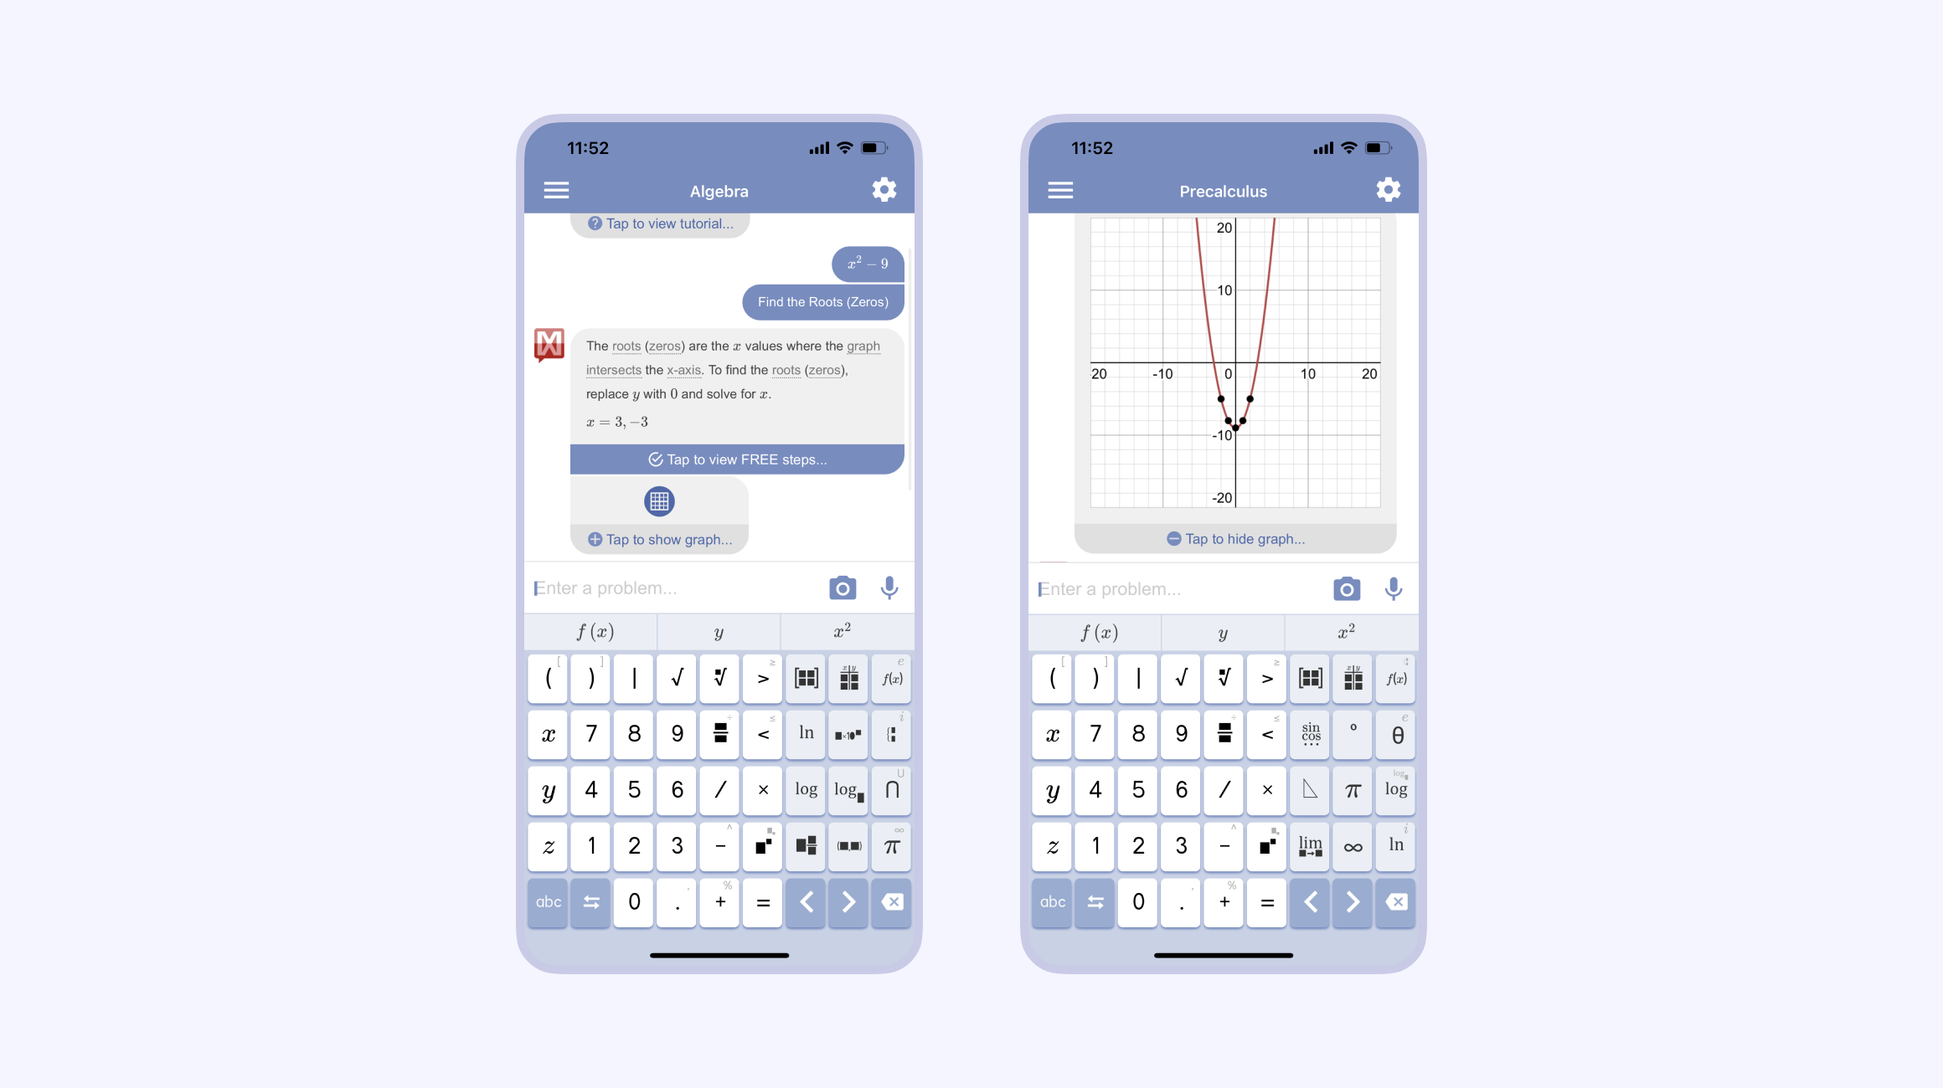Tap the settings gear icon
The width and height of the screenshot is (1943, 1088).
[x=884, y=189]
